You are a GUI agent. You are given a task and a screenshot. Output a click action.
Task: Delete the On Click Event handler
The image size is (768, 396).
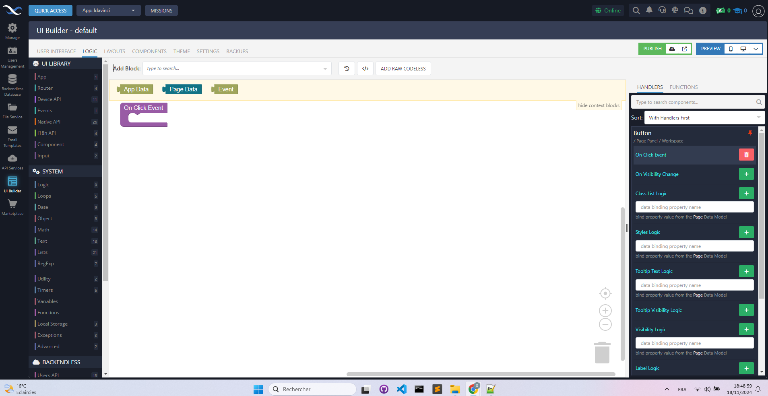746,155
